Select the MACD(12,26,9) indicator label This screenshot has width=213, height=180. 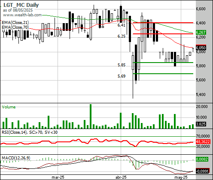16,158
